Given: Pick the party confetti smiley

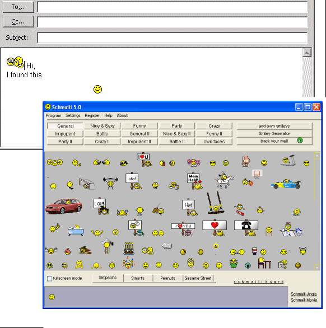Looking at the screenshot, I should [x=128, y=263].
